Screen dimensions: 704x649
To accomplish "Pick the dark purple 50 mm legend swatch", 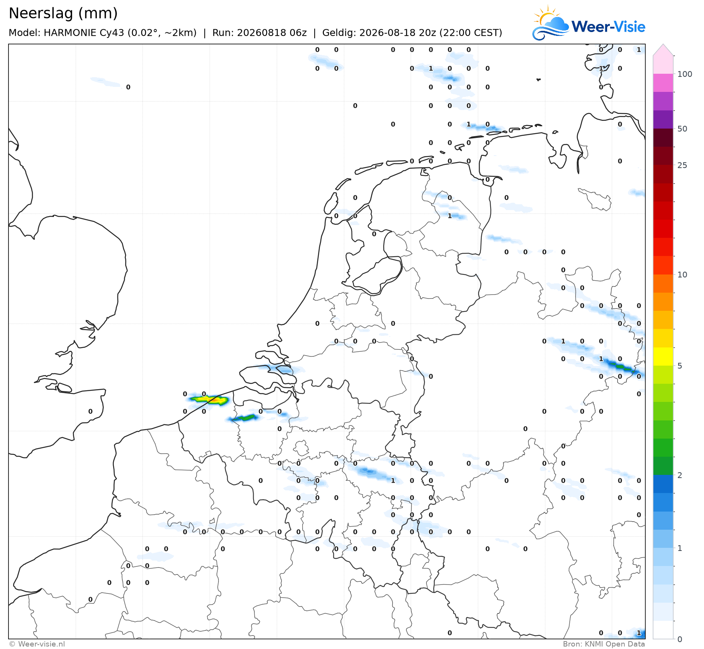I will point(663,120).
